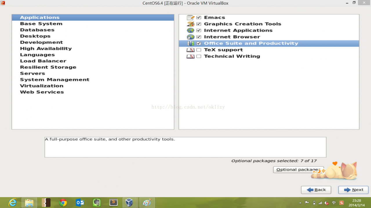
Task: Open Evernote from the taskbar
Action: [x=97, y=203]
